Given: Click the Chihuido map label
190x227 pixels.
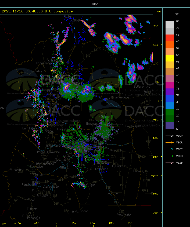Looking at the screenshot, I should [x=38, y=190].
